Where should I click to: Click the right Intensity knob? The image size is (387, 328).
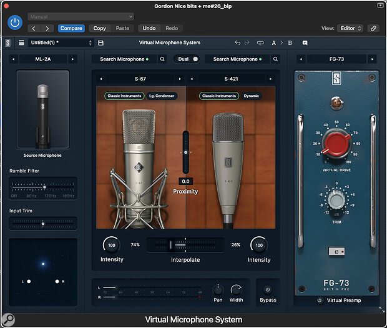click(259, 245)
